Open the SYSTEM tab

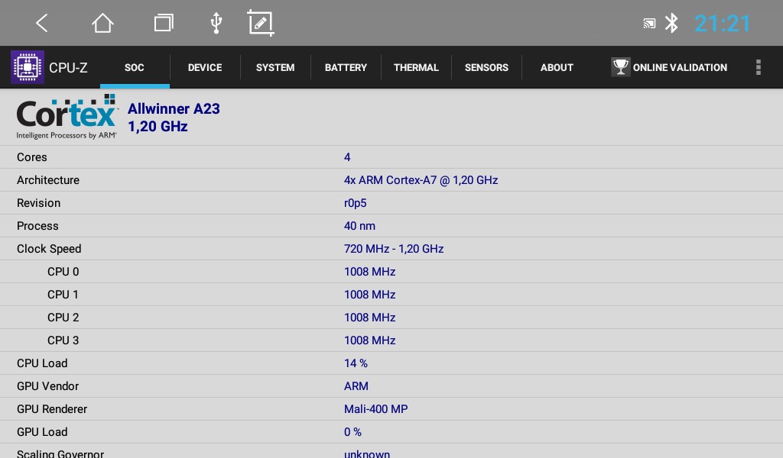click(275, 67)
